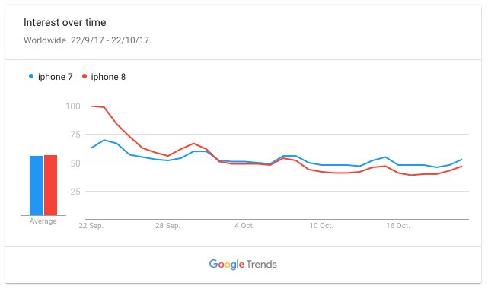Click the red line's peak at 100
Screen dimensions: 488x292
[92, 106]
